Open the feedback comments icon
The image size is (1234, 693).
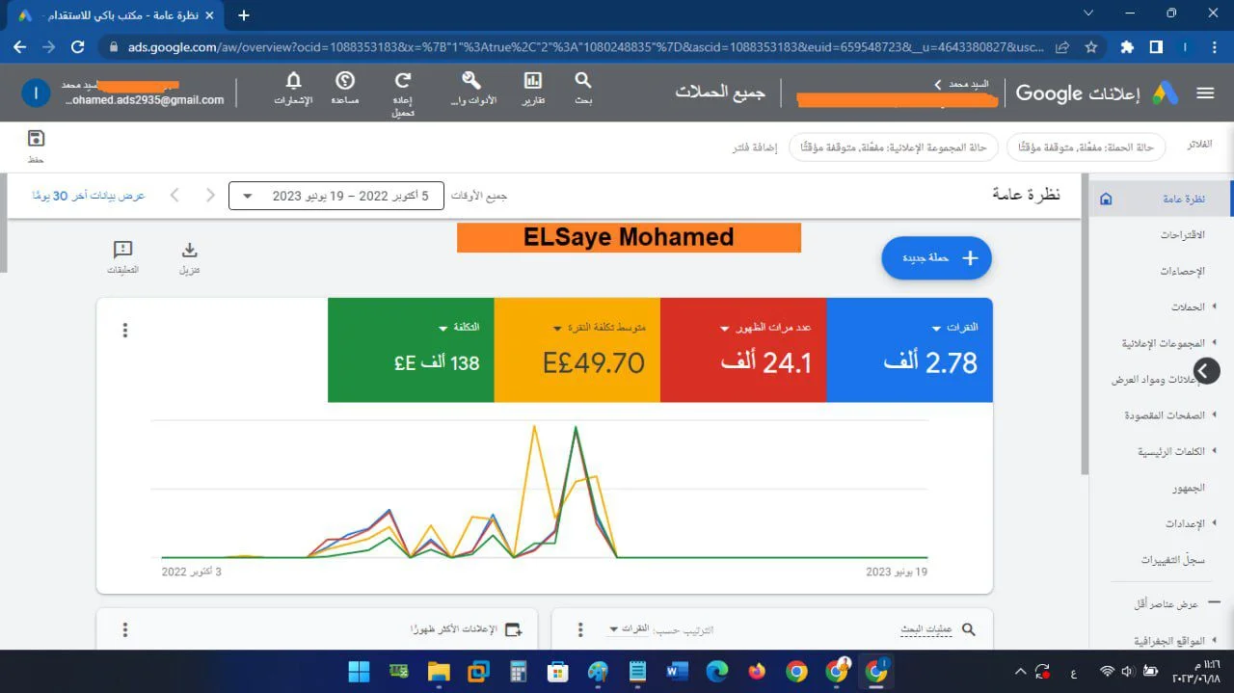(122, 252)
